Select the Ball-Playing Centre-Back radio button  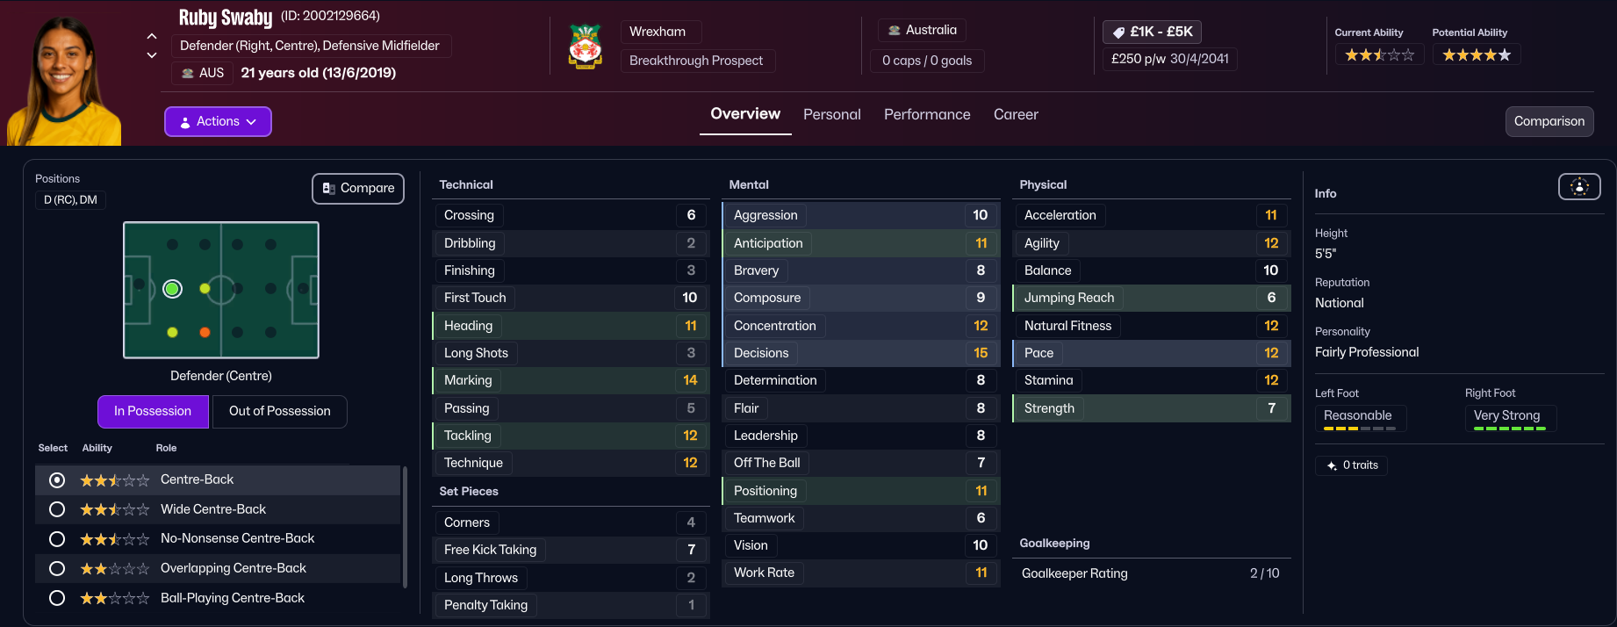[57, 598]
